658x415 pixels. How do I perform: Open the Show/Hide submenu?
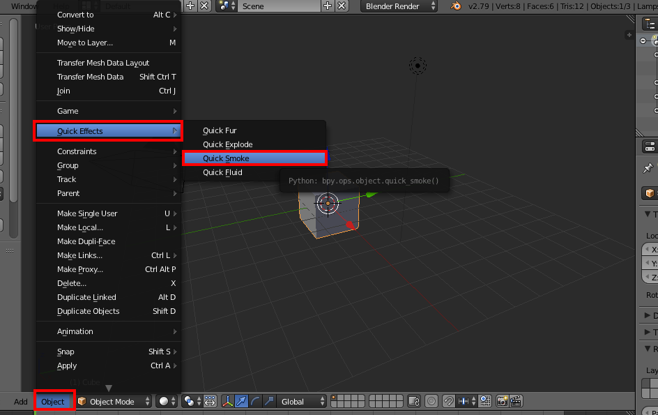click(108, 29)
